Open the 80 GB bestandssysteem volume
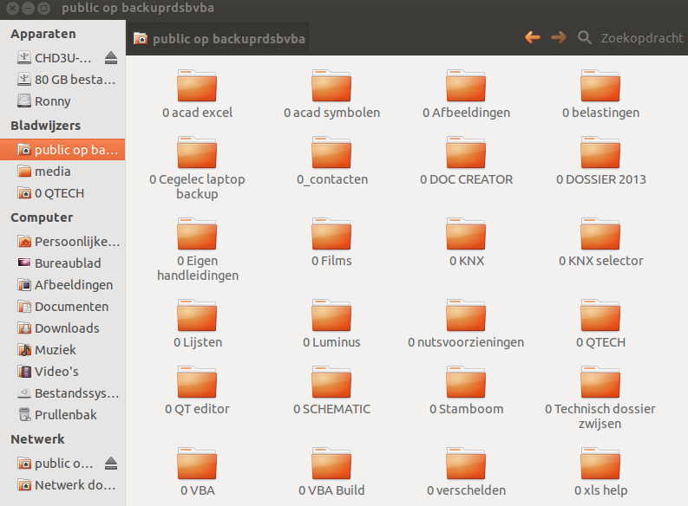688x506 pixels. pyautogui.click(x=75, y=80)
